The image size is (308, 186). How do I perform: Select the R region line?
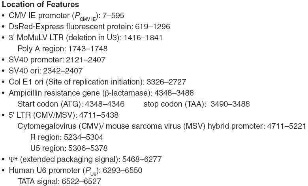[67, 137]
